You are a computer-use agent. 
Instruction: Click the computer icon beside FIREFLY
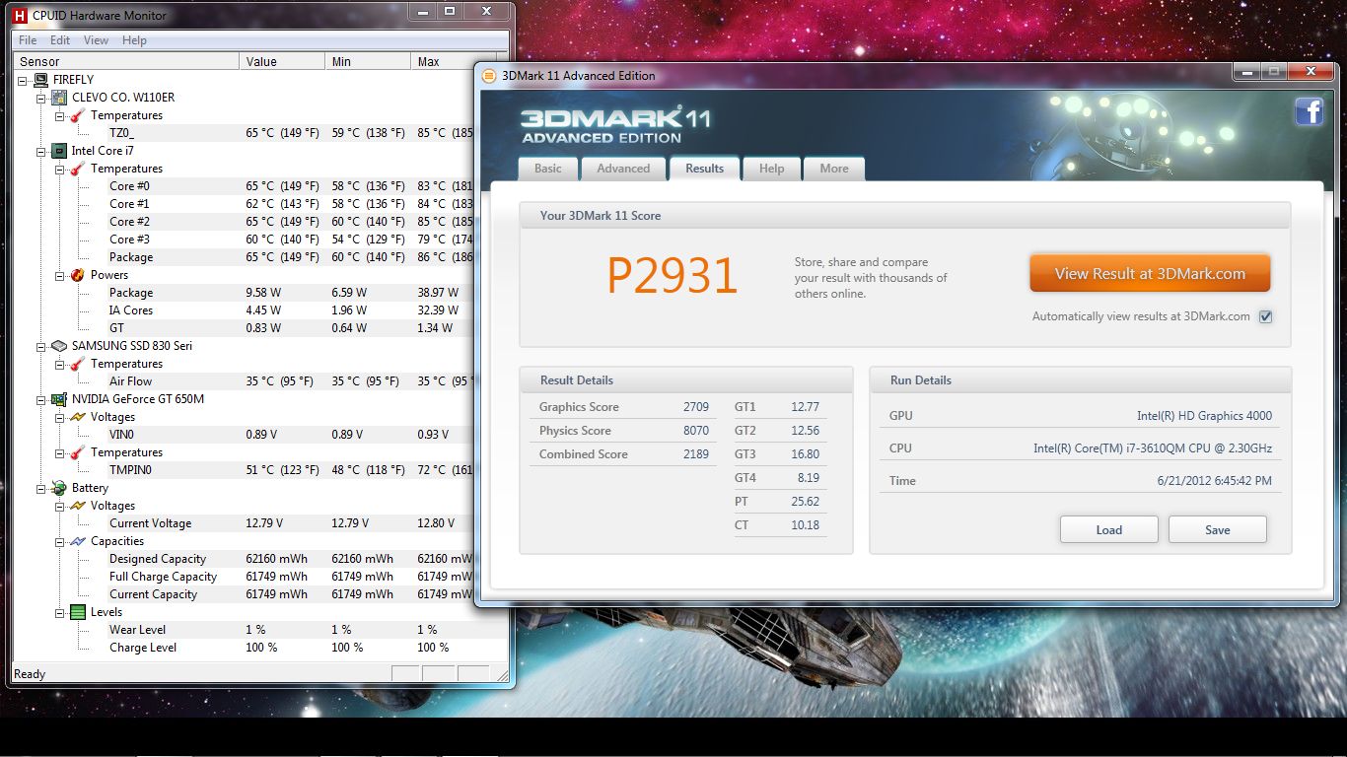(x=40, y=80)
